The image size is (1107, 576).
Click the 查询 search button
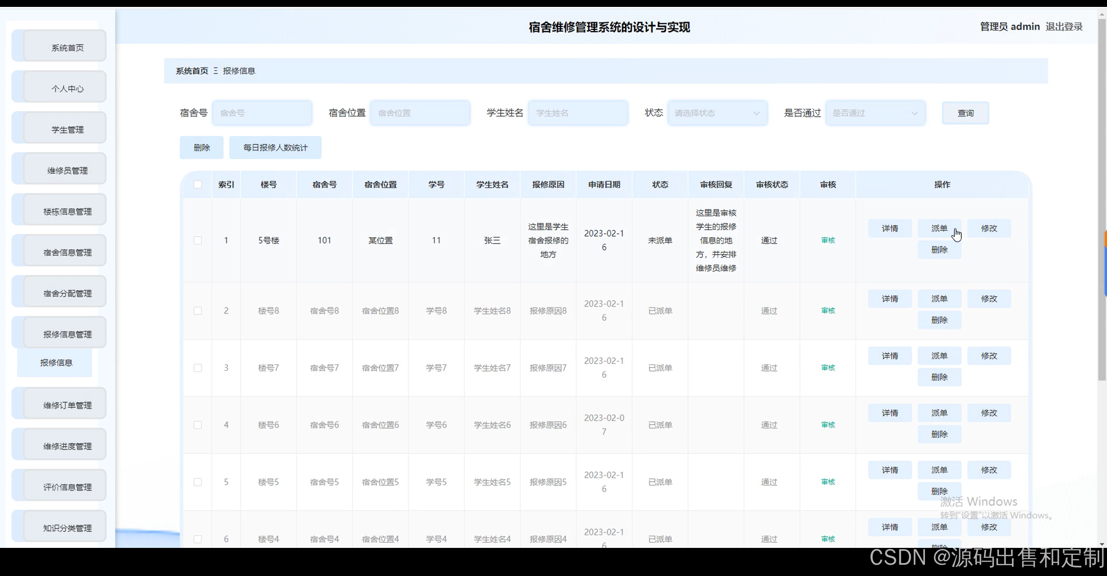click(965, 113)
